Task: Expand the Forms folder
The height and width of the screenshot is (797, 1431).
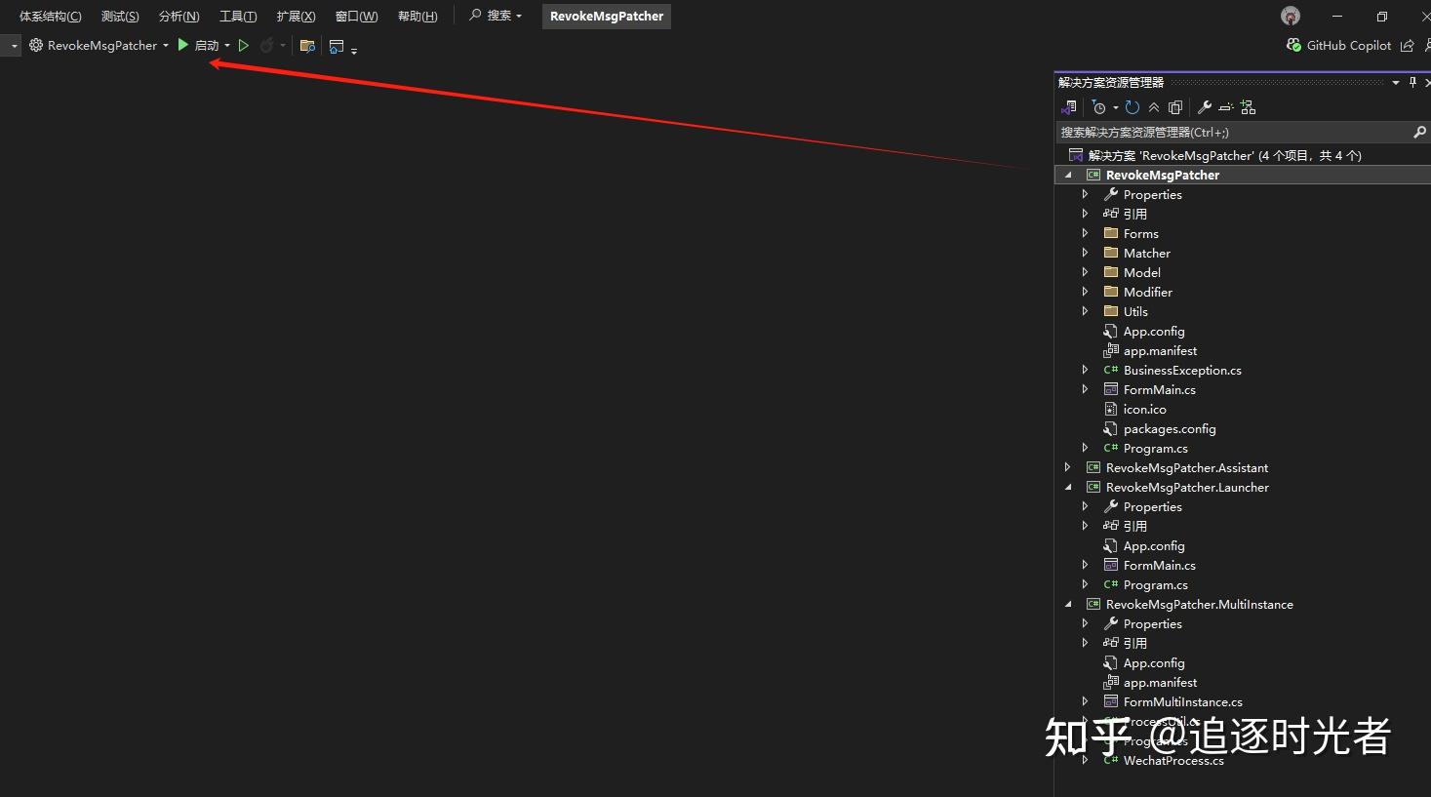Action: [1086, 233]
